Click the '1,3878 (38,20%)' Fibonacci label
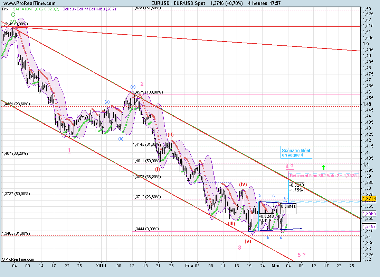Viewport: 380px width, 277px height. [x=146, y=177]
